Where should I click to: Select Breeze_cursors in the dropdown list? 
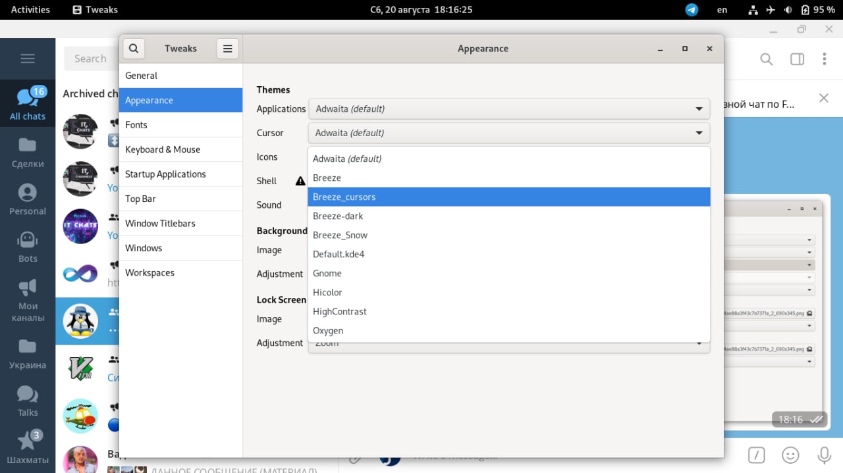509,197
